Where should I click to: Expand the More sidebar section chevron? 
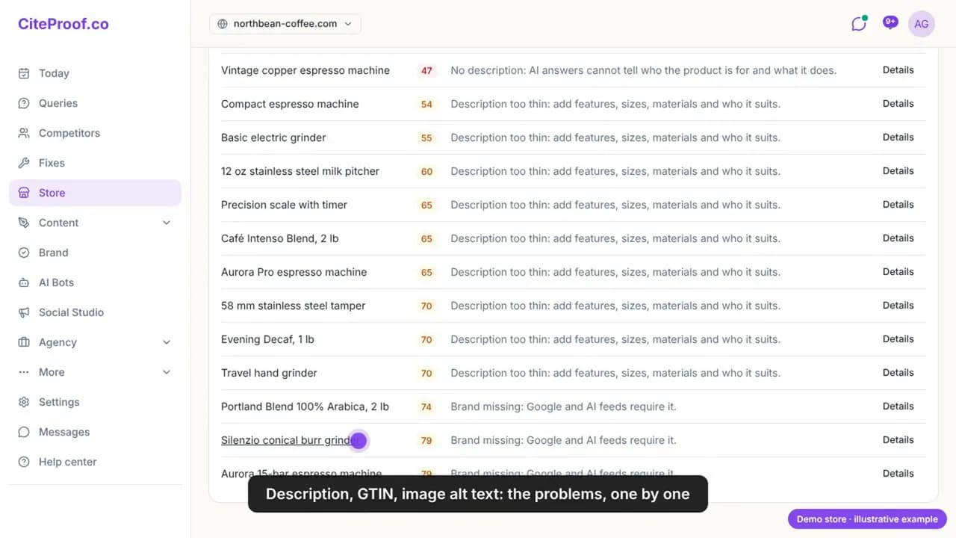pyautogui.click(x=167, y=372)
